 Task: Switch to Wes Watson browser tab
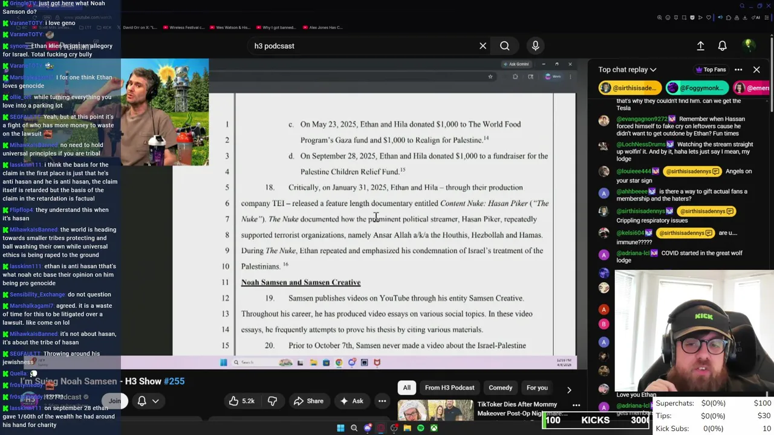click(230, 27)
